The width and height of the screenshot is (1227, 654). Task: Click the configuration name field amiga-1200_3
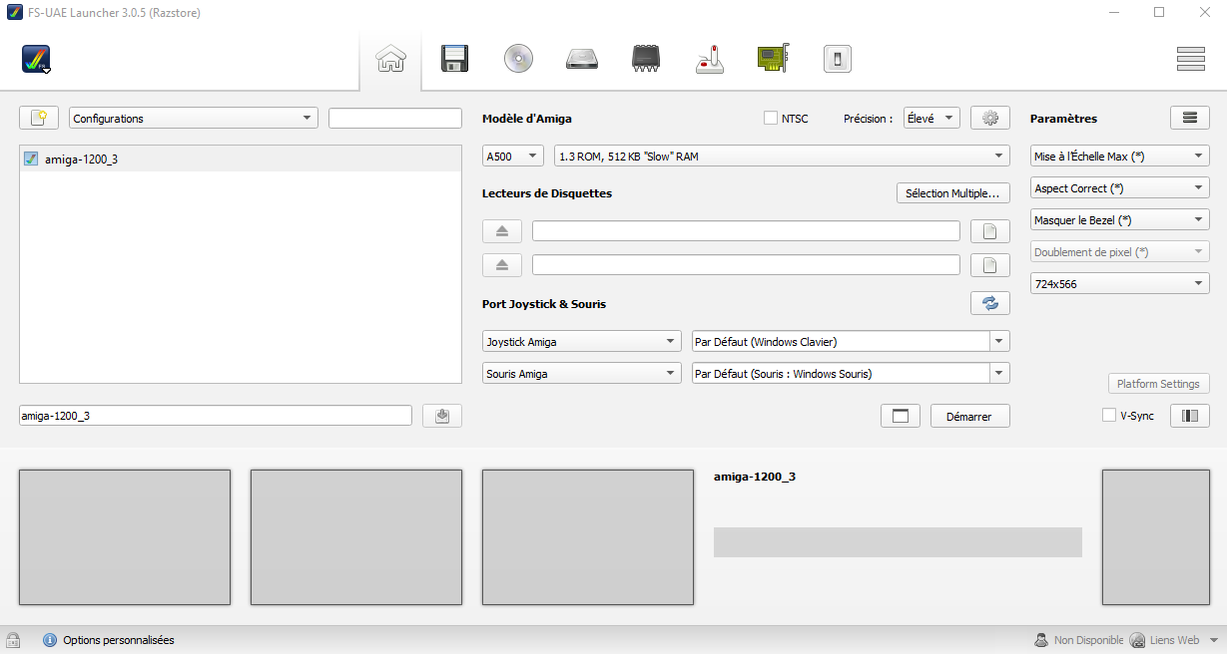pos(216,416)
